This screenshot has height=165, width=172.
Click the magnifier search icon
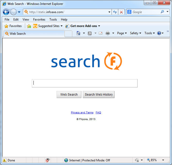(162, 12)
